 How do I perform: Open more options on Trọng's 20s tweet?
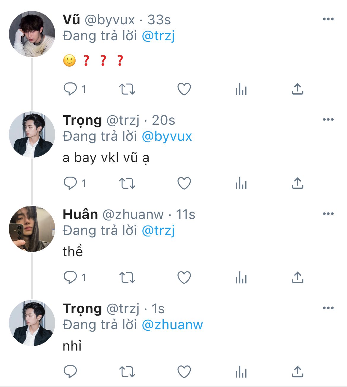(x=328, y=120)
